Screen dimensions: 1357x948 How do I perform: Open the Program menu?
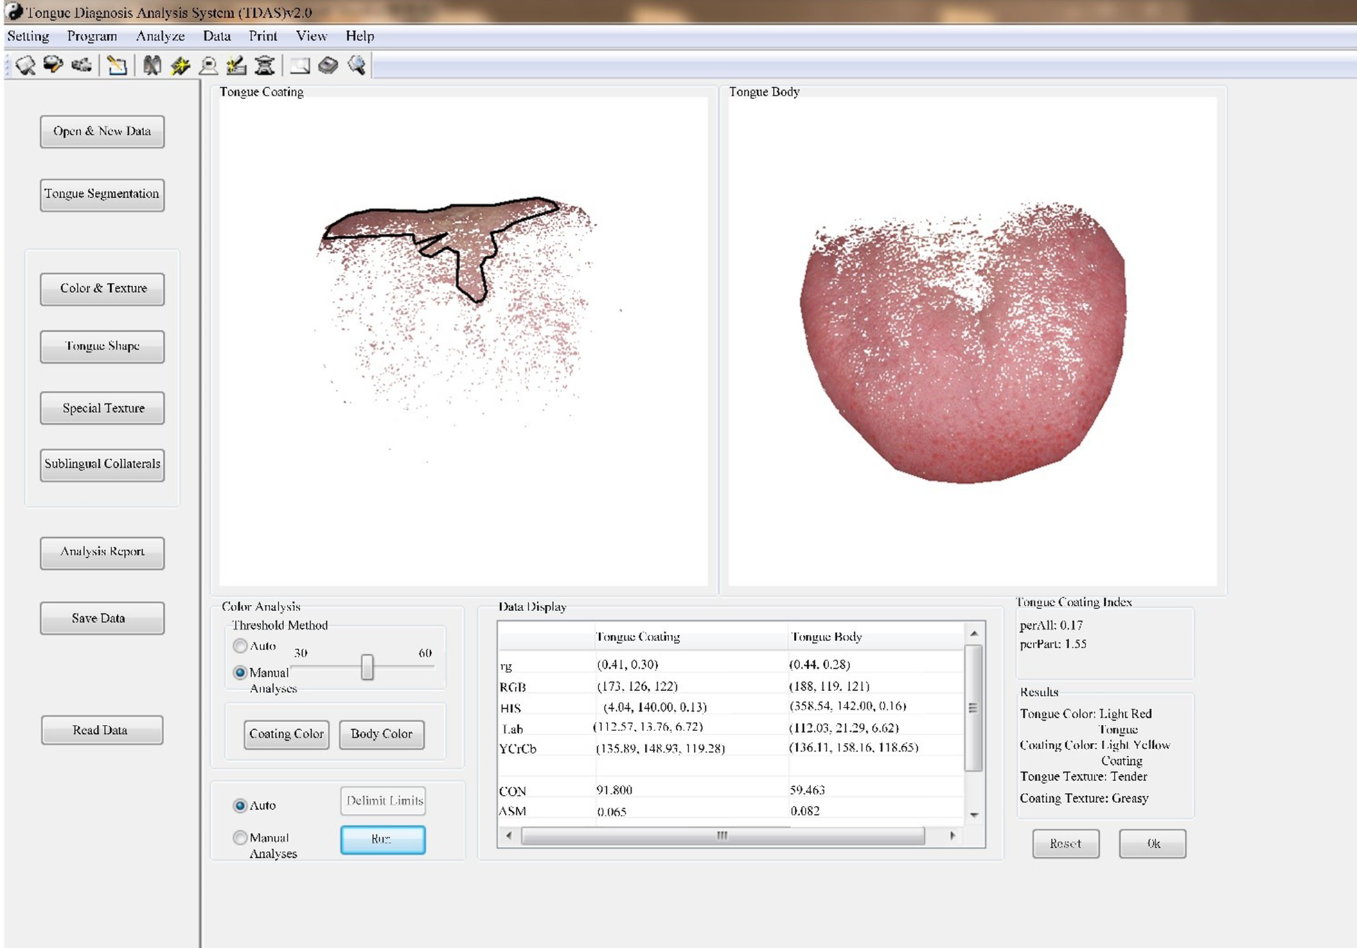pos(92,36)
